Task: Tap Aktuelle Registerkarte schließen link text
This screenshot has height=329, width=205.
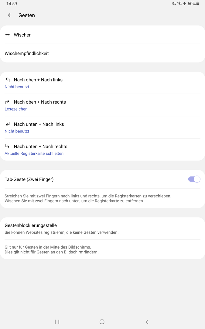Action: coord(34,153)
